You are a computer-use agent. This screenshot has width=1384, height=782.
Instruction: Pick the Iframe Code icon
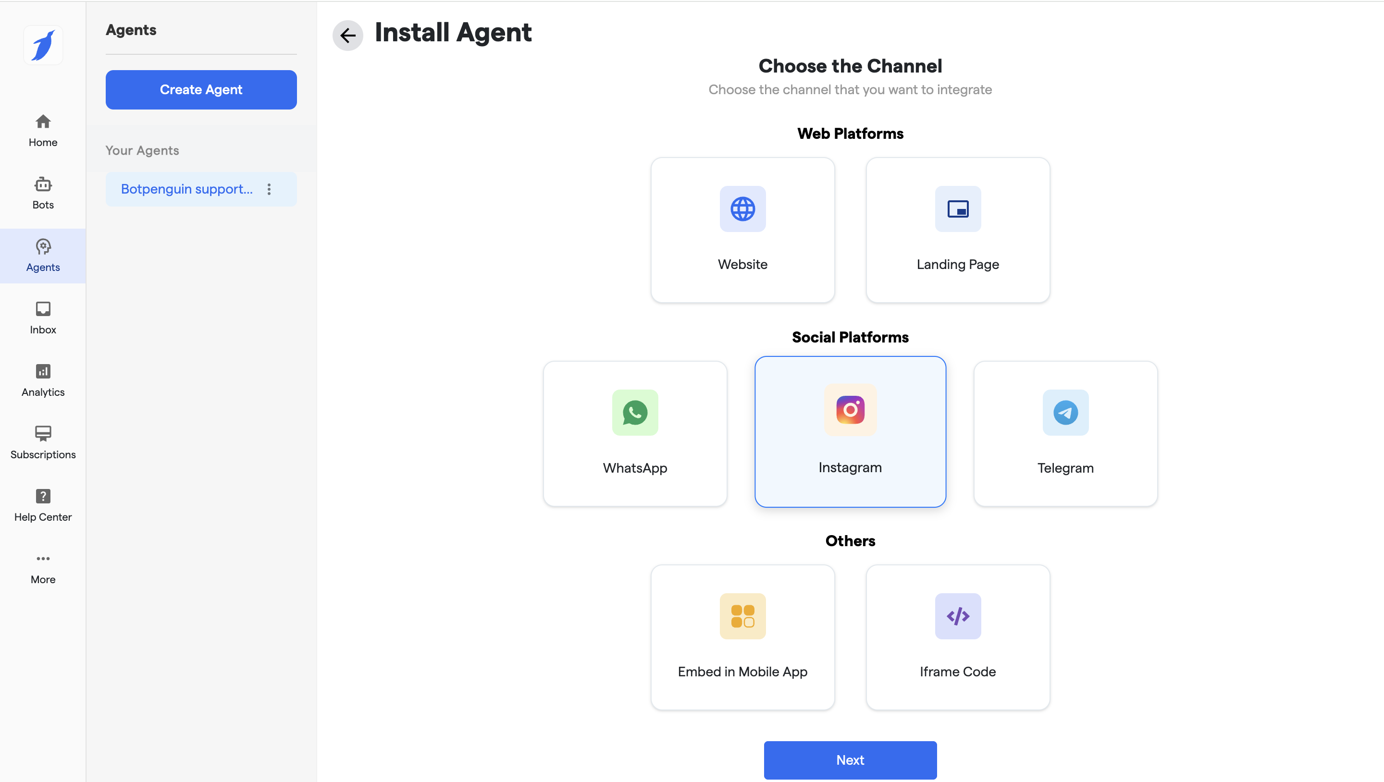click(957, 616)
